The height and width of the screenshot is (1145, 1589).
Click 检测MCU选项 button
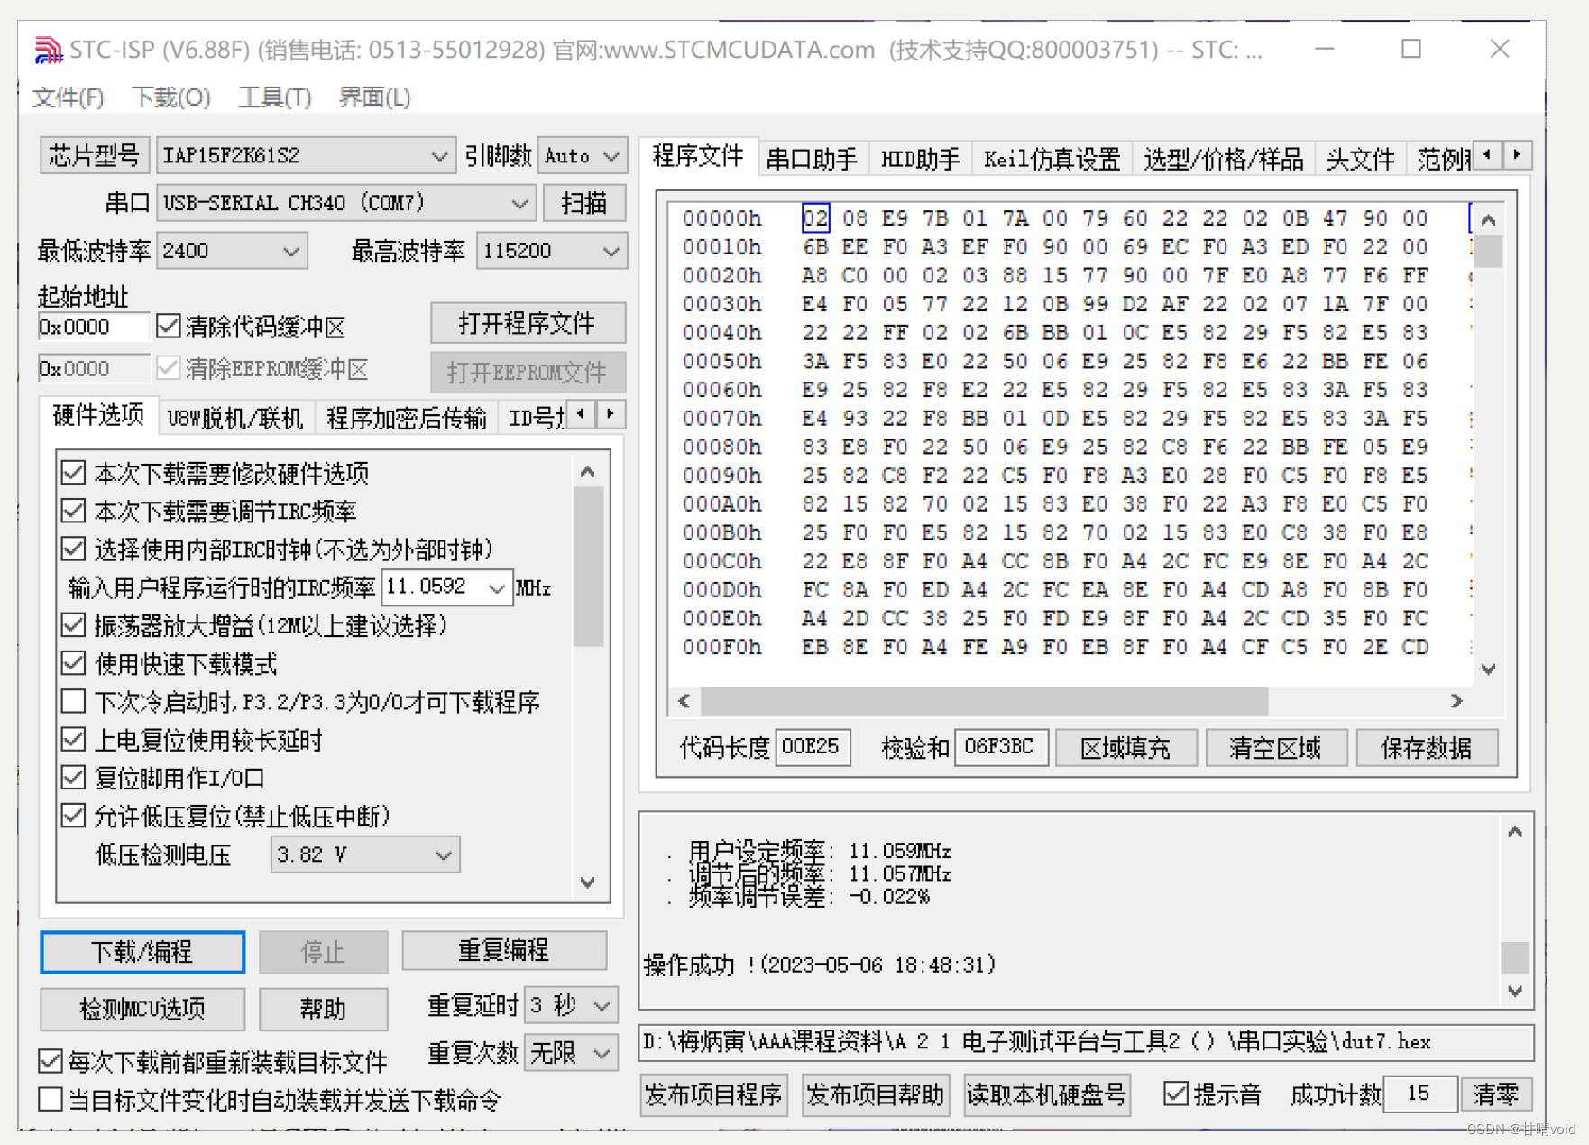pyautogui.click(x=142, y=1009)
